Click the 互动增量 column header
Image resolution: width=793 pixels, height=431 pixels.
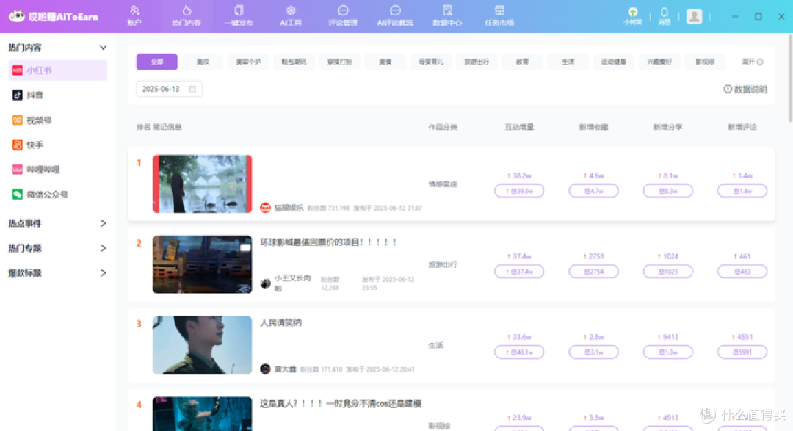coord(519,127)
